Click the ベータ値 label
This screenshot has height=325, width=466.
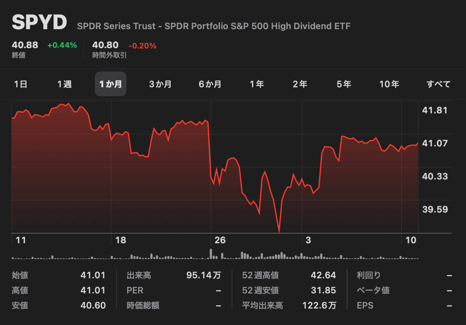pyautogui.click(x=373, y=290)
